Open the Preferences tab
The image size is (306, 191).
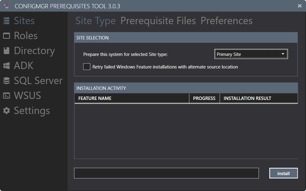point(226,21)
